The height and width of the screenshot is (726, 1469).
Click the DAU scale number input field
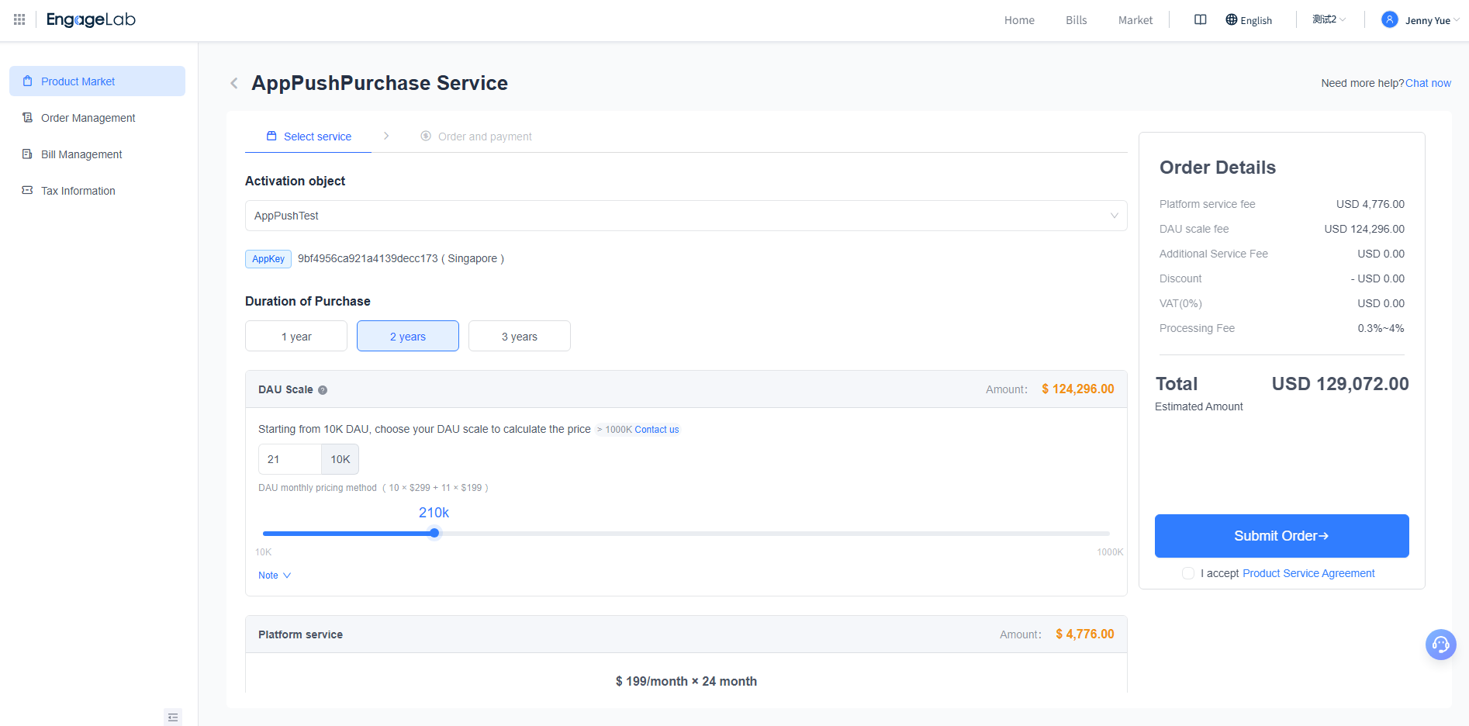tap(289, 459)
